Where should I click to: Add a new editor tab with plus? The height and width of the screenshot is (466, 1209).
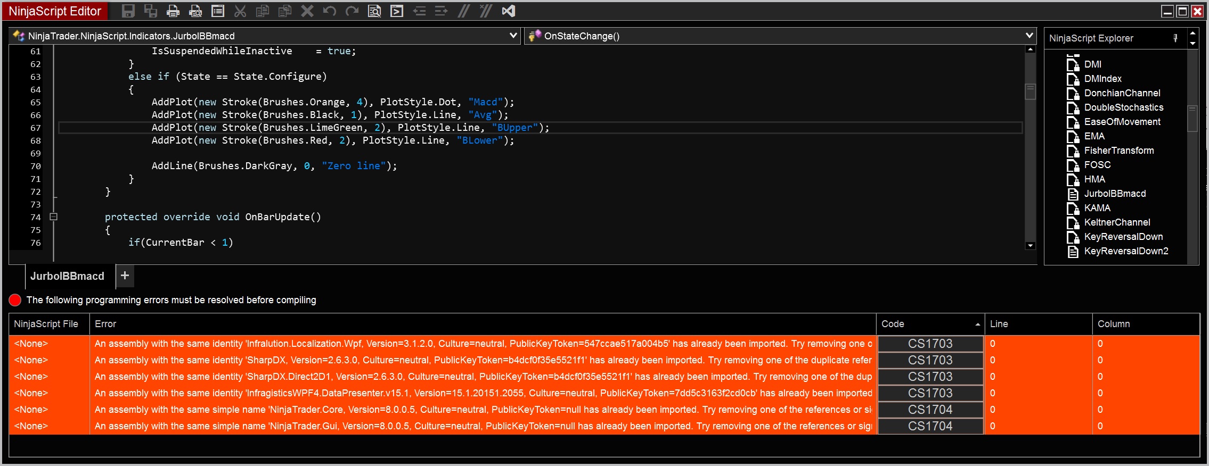125,276
